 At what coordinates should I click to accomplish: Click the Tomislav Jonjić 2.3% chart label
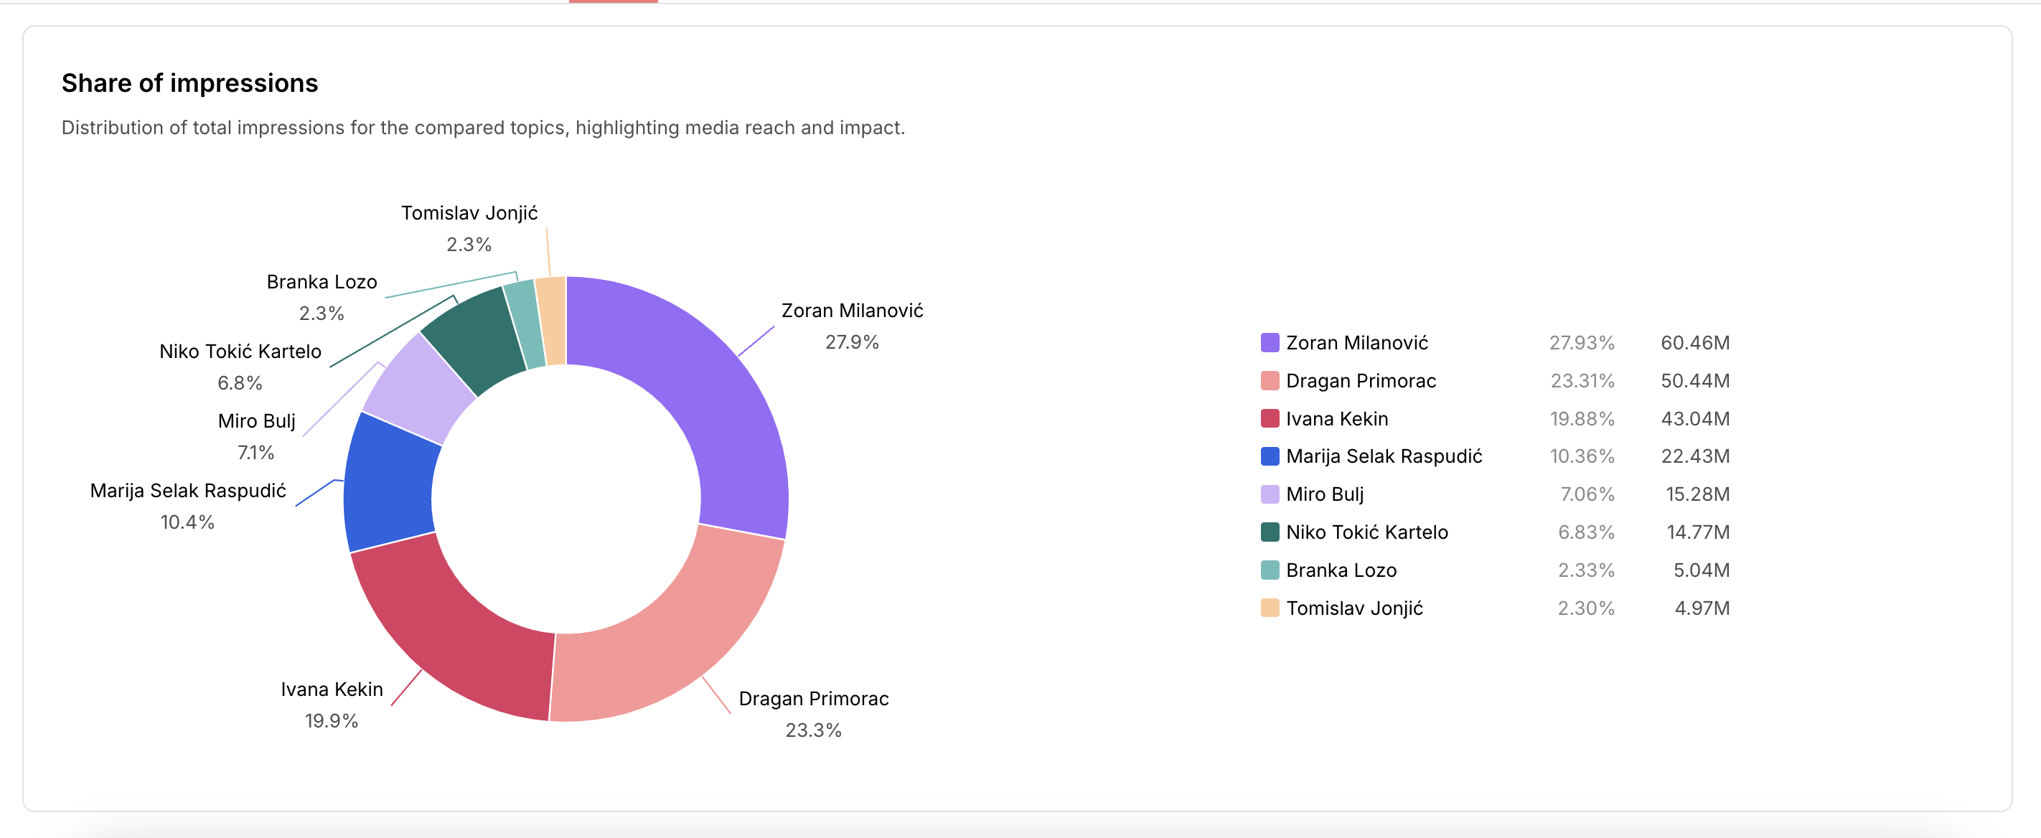(469, 229)
